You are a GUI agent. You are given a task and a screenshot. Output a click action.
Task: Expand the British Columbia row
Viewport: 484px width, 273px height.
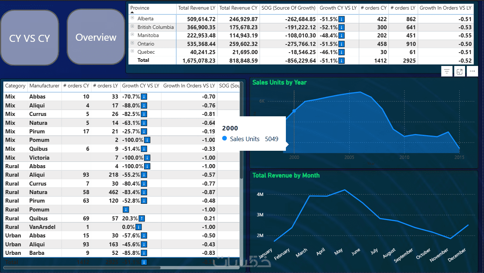tap(132, 26)
